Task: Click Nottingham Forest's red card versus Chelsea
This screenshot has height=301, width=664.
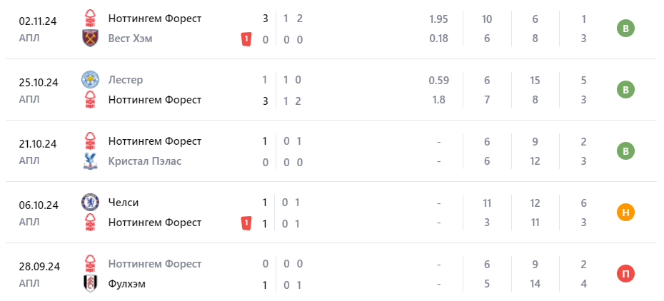Action: tap(246, 223)
